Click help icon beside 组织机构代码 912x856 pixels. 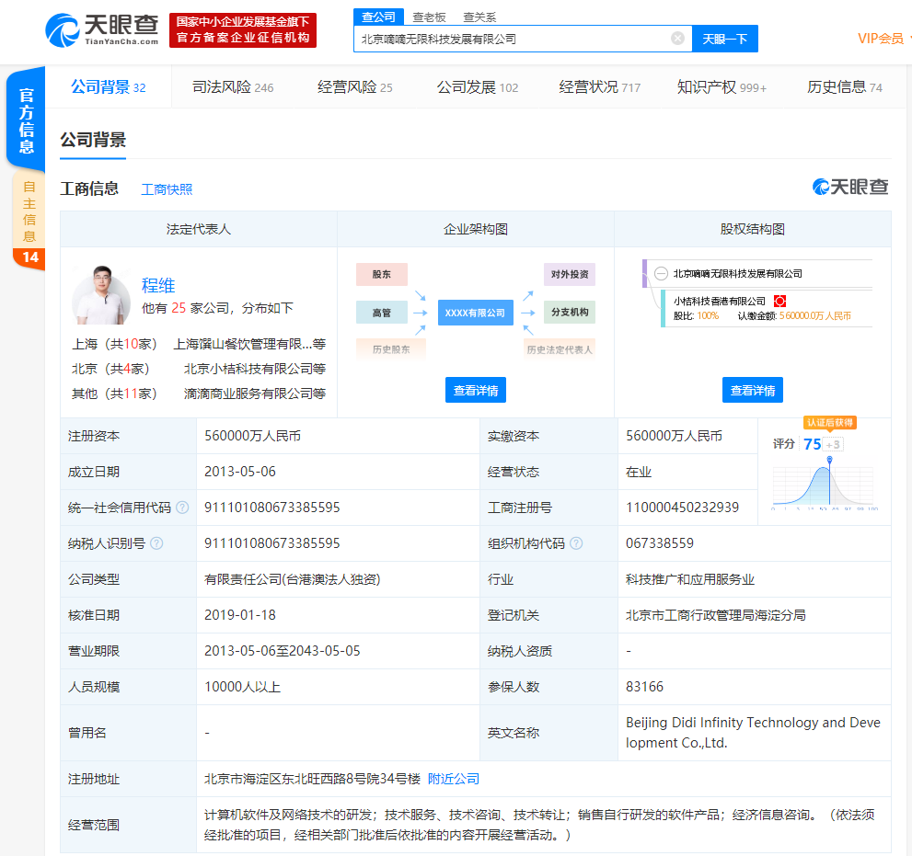tap(576, 543)
